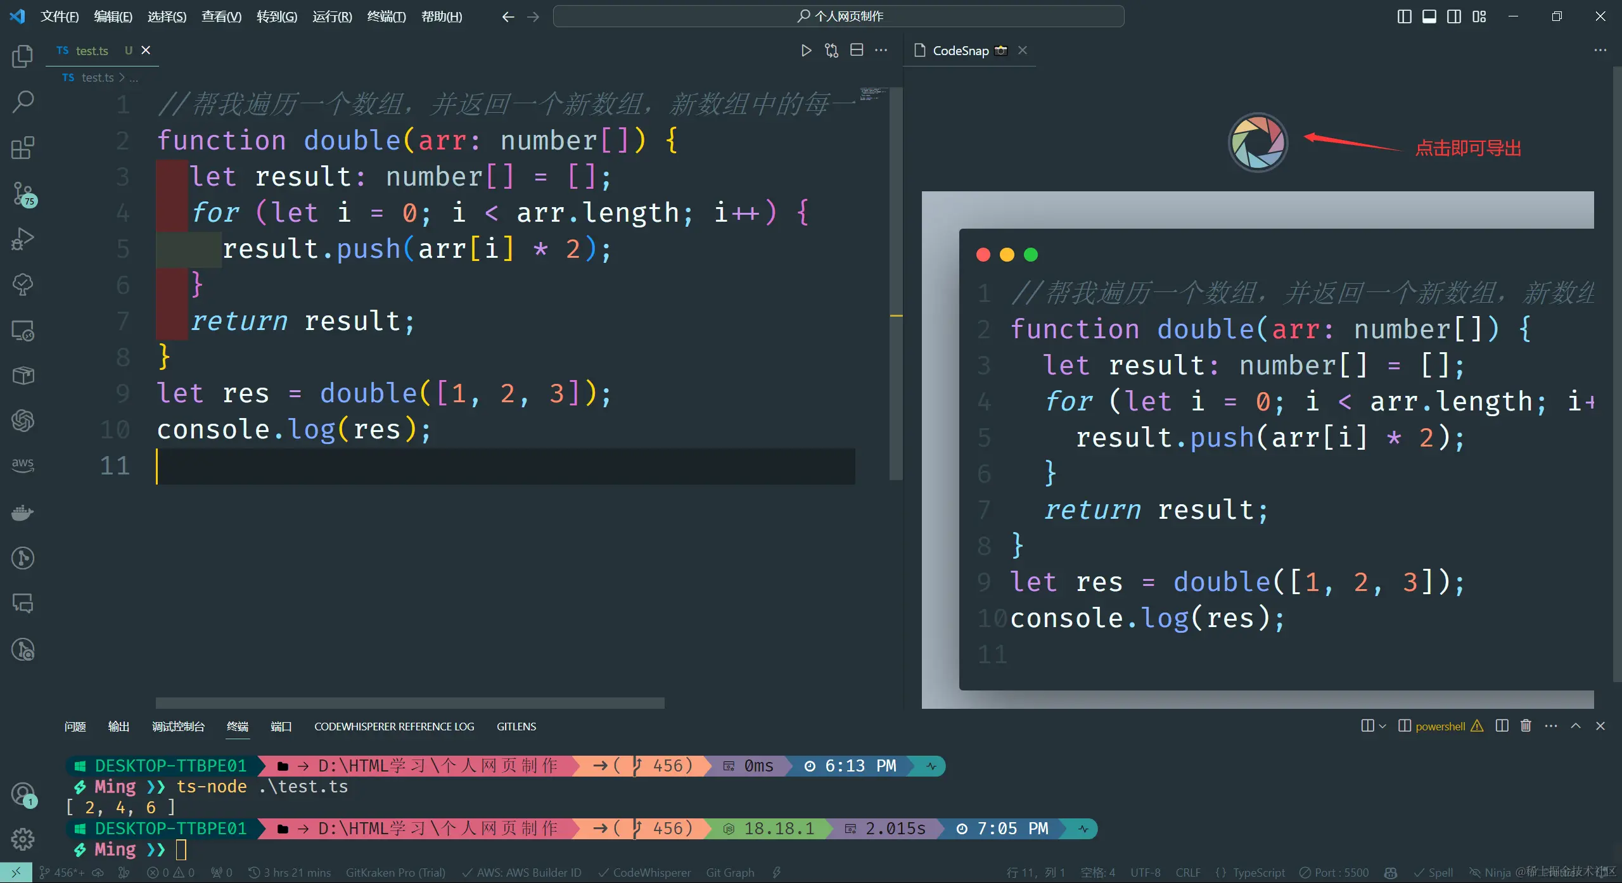Open the Accounts icon with badge
The width and height of the screenshot is (1622, 883).
(x=23, y=794)
